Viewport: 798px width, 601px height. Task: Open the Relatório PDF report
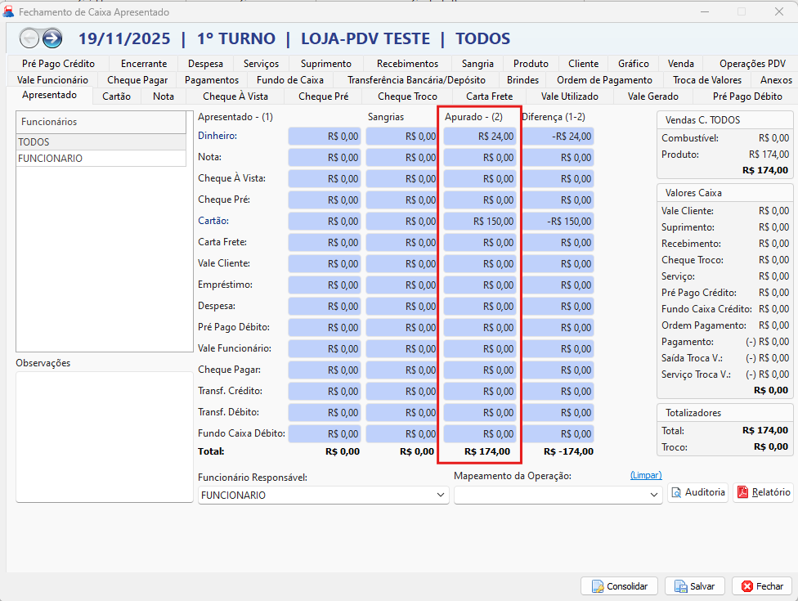pos(763,492)
